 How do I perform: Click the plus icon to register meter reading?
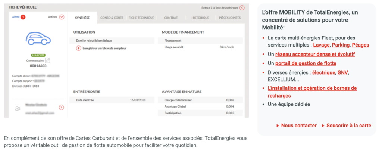click(x=78, y=48)
